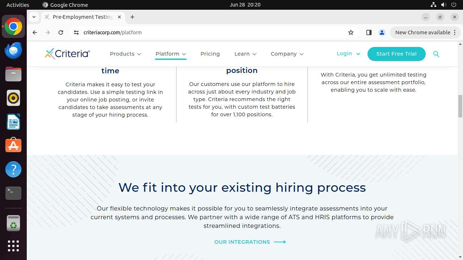Expand the Learn menu
This screenshot has width=463, height=260.
coord(245,54)
